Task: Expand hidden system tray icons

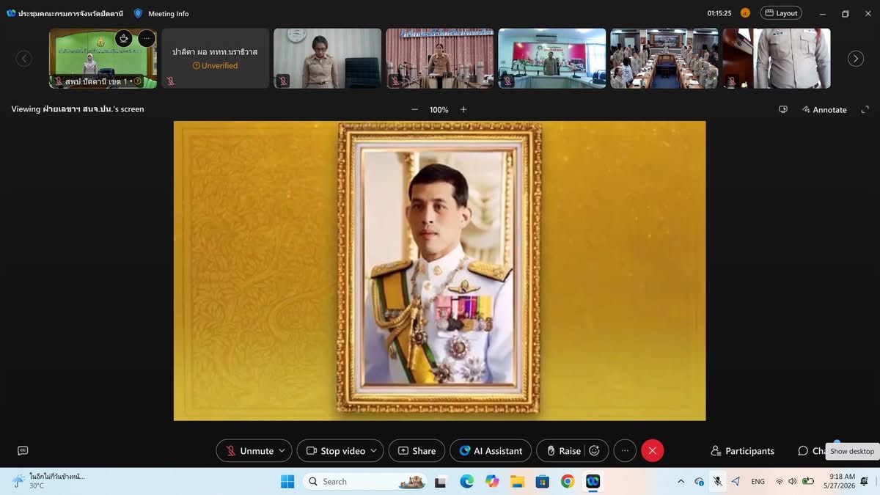Action: 681,481
